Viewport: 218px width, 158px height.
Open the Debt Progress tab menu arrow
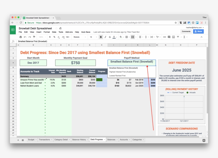click(104, 139)
